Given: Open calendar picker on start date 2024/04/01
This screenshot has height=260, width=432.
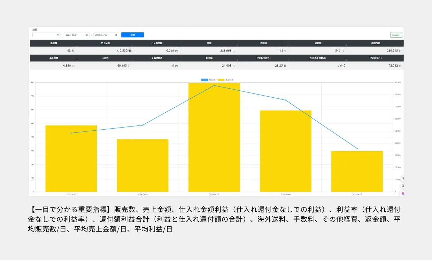Looking at the screenshot, I should tap(86, 35).
